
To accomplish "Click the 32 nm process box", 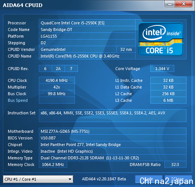I will (x=126, y=49).
